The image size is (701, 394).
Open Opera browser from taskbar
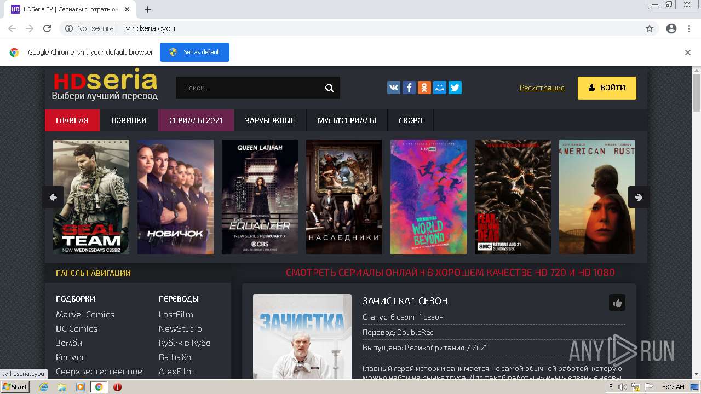click(117, 387)
